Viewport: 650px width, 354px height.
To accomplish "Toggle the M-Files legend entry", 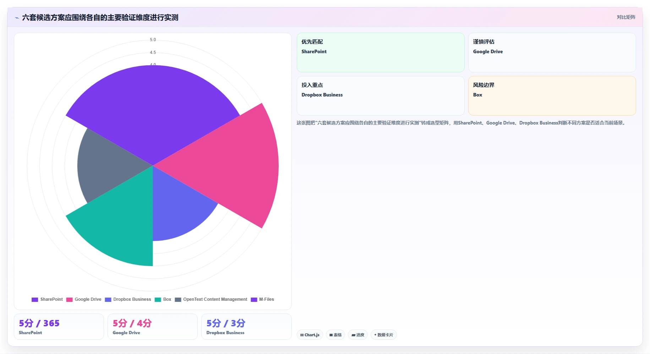I will coord(262,300).
